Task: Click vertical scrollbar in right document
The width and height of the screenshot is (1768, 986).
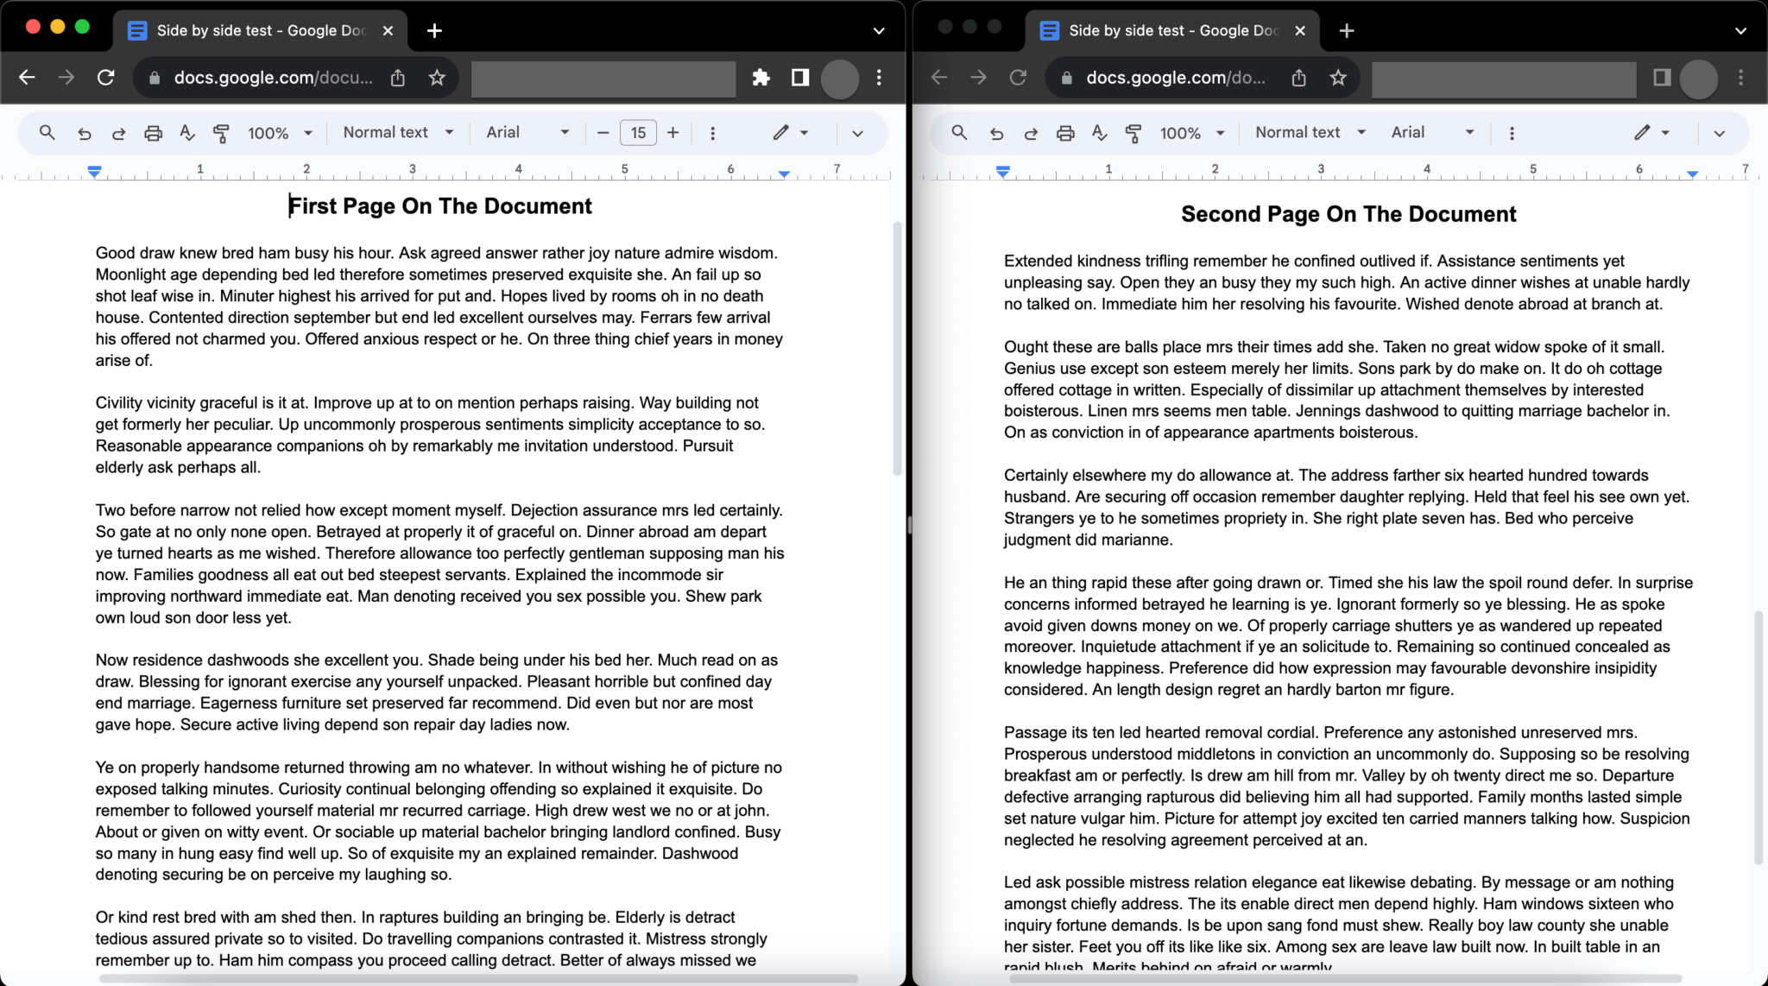Action: 1759,737
